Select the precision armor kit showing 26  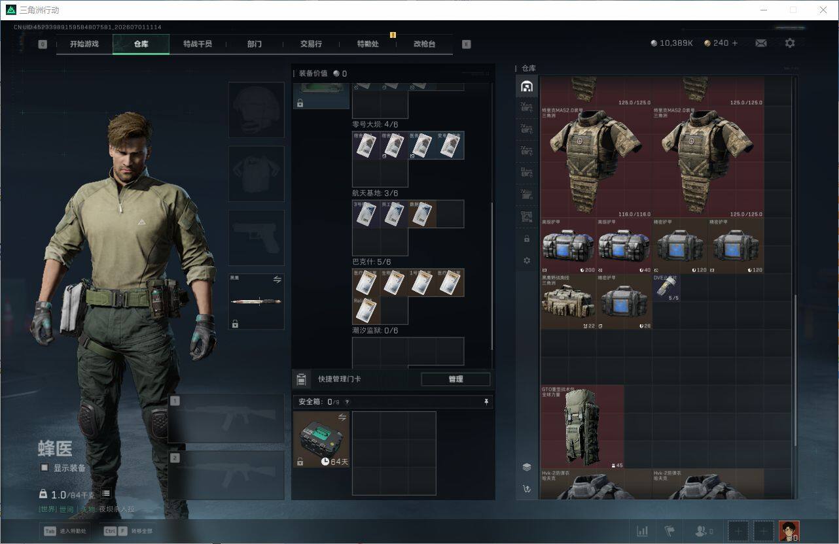click(624, 301)
